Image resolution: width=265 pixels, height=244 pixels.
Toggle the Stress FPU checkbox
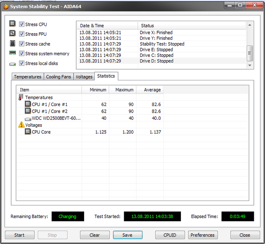(x=22, y=34)
